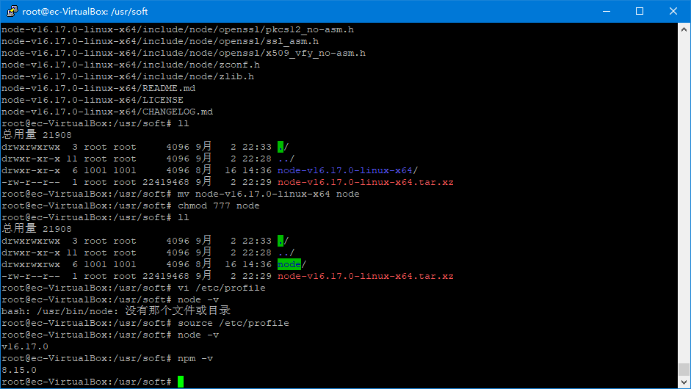Click the line ending in ssl_asm.h
Screen dimensions: 691x389
[160, 41]
